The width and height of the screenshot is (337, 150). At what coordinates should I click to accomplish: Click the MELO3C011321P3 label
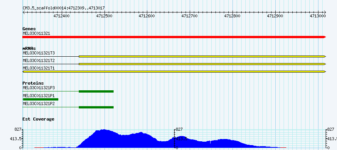(x=39, y=88)
